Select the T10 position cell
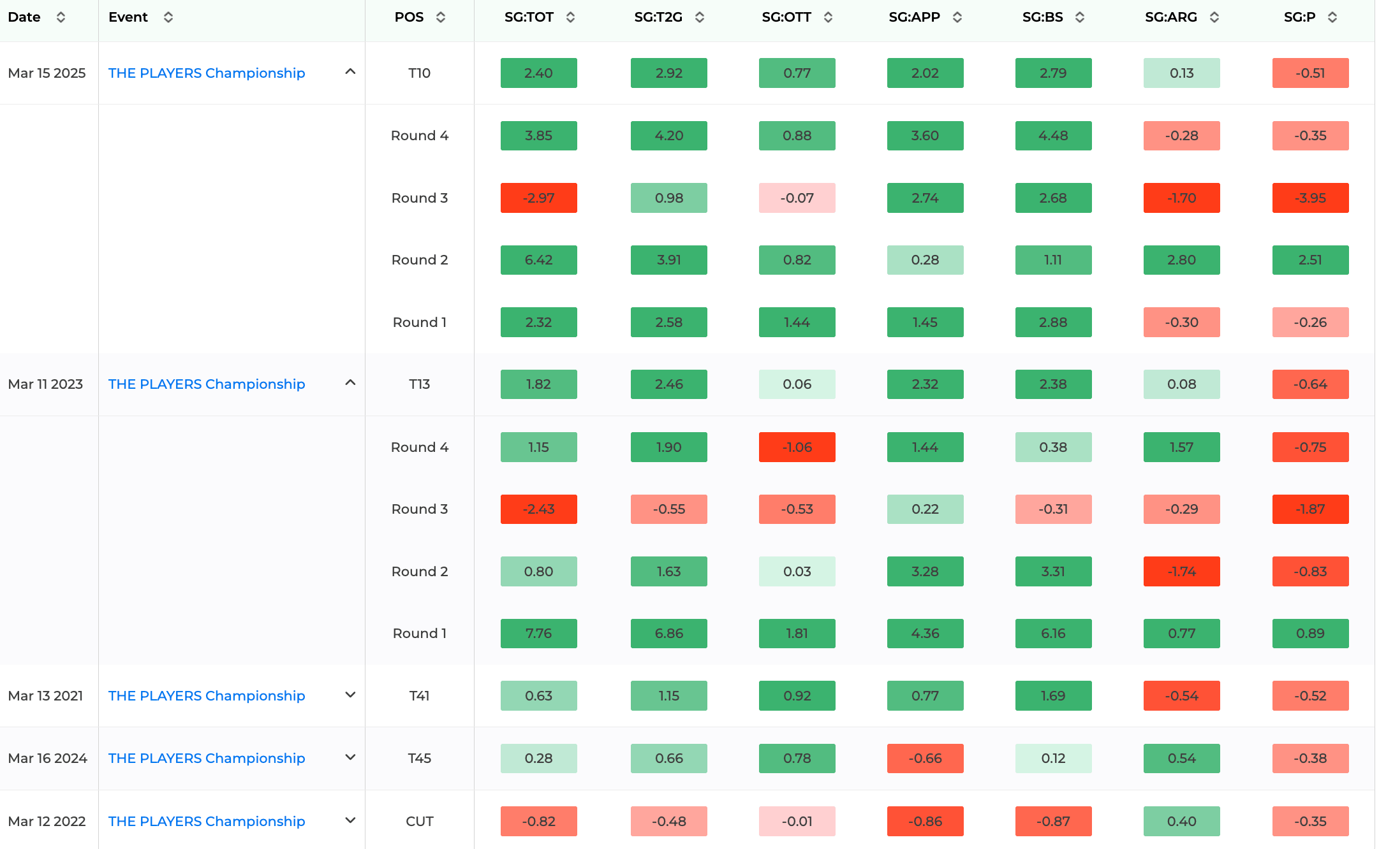The height and width of the screenshot is (849, 1379). [420, 73]
